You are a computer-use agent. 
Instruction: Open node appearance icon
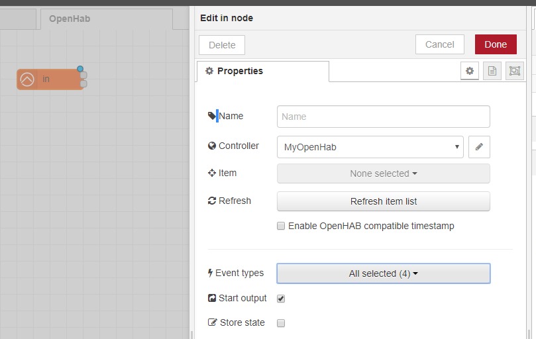(x=514, y=71)
